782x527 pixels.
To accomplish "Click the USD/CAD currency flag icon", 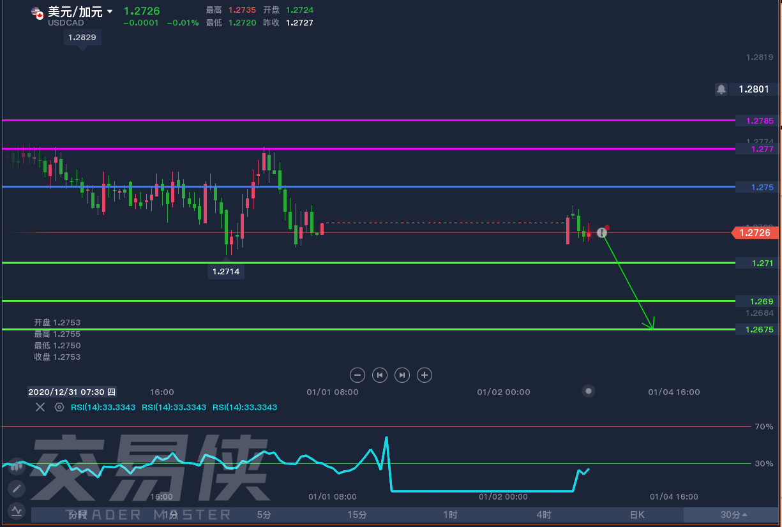I will point(38,13).
